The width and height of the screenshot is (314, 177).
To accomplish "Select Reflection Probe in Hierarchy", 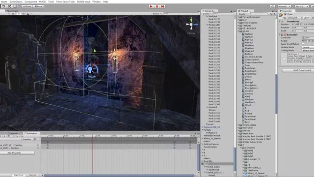I will coord(211,136).
